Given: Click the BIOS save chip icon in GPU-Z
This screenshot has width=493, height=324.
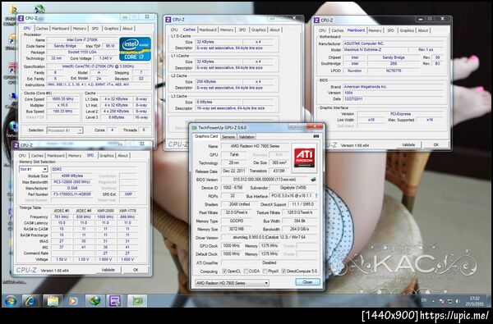Looking at the screenshot, I should (313, 180).
